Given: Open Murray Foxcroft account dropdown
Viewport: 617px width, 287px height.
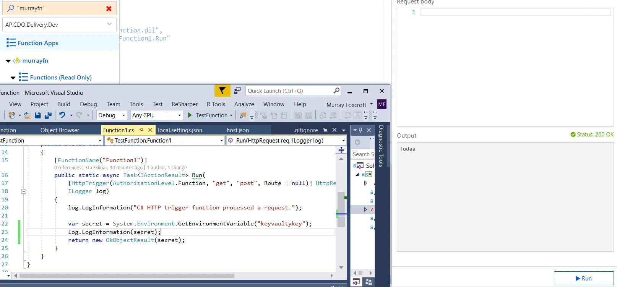Looking at the screenshot, I should 349,105.
